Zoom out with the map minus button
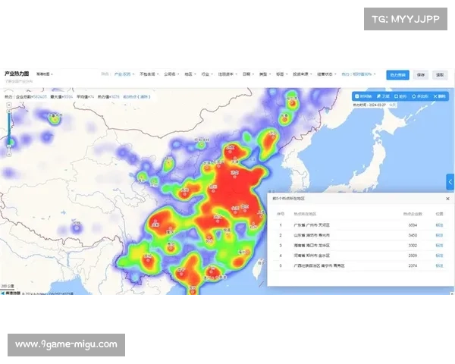This screenshot has width=455, height=364. coord(9,154)
